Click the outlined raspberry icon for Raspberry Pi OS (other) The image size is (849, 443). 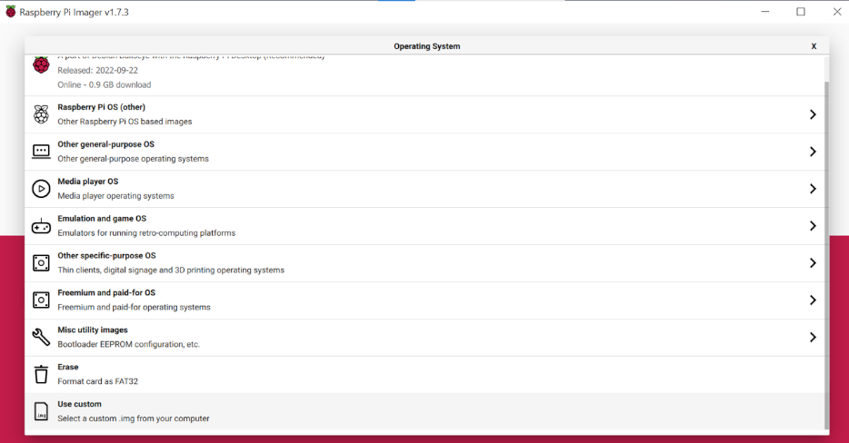[x=41, y=114]
